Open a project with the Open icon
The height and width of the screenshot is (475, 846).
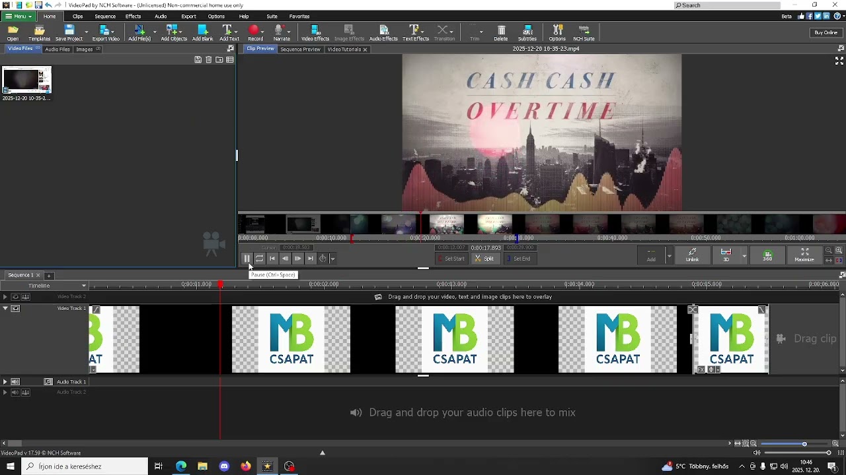click(x=13, y=33)
